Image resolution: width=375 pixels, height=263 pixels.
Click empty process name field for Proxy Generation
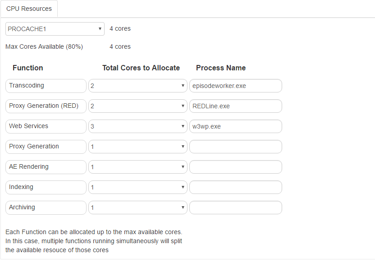[236, 147]
